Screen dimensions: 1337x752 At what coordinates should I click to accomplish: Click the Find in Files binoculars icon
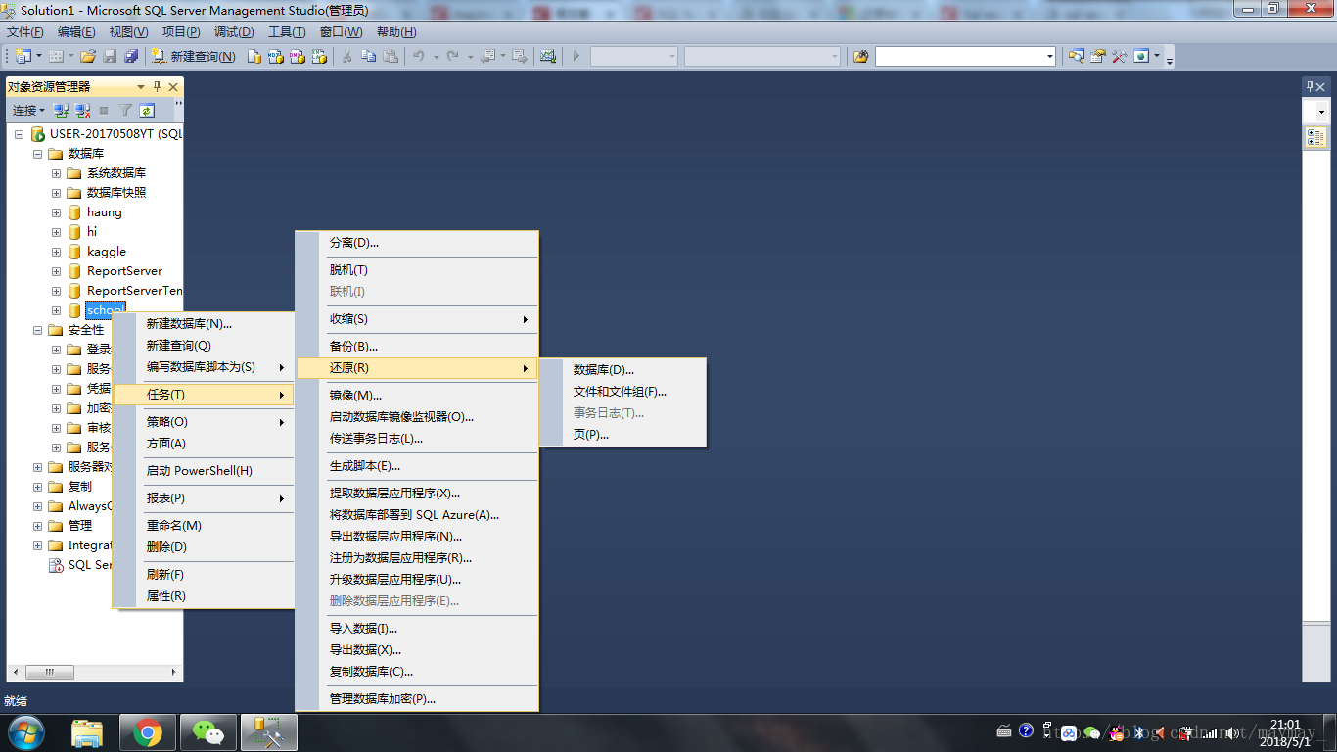tap(861, 56)
